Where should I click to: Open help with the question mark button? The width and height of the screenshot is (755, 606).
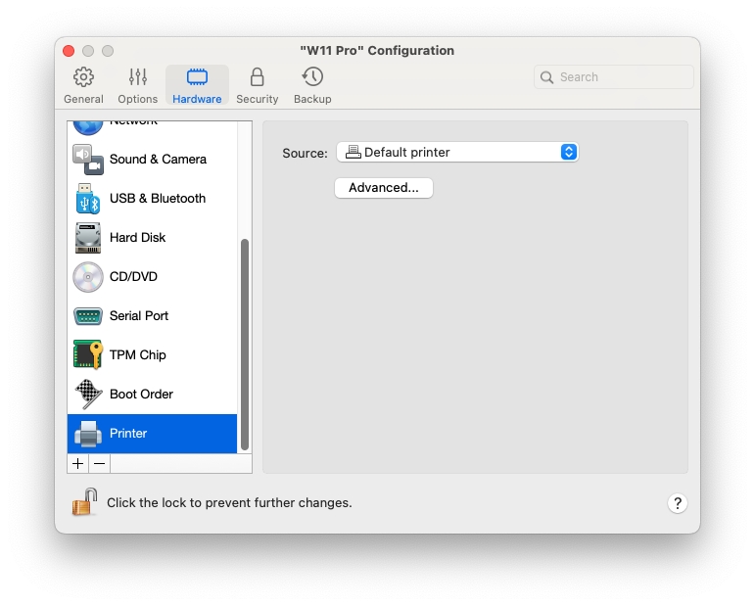tap(678, 503)
